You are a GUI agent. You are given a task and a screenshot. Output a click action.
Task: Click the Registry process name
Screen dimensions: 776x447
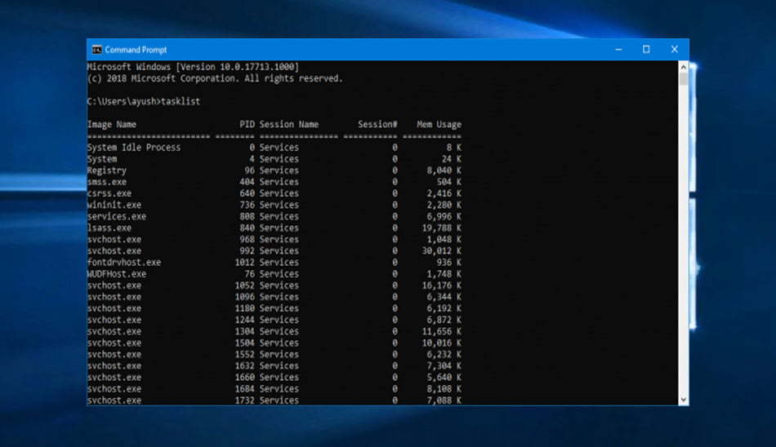107,170
